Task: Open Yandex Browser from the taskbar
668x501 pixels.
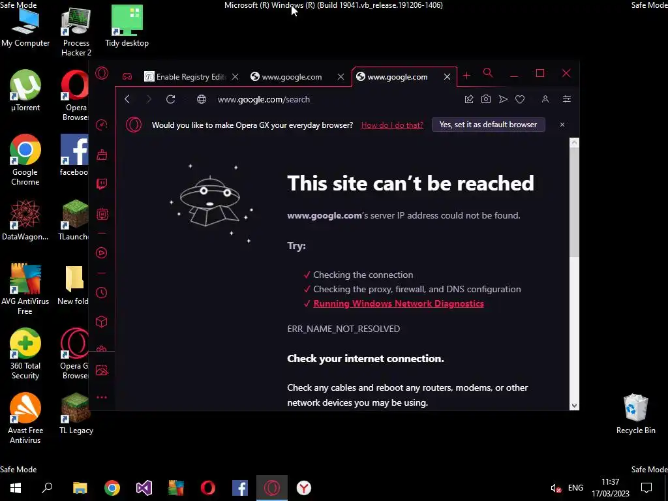Action: point(304,488)
